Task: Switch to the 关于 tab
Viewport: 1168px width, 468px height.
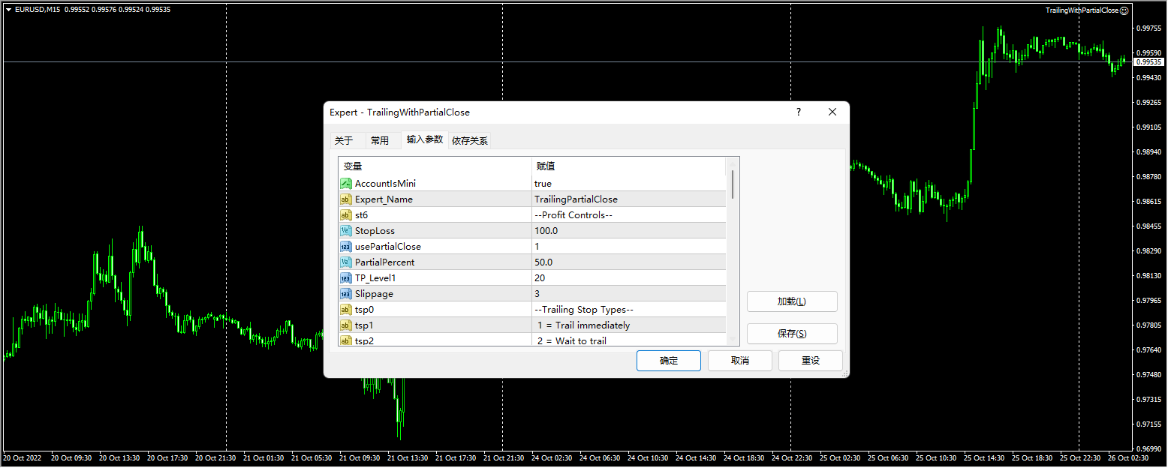Action: coord(344,141)
